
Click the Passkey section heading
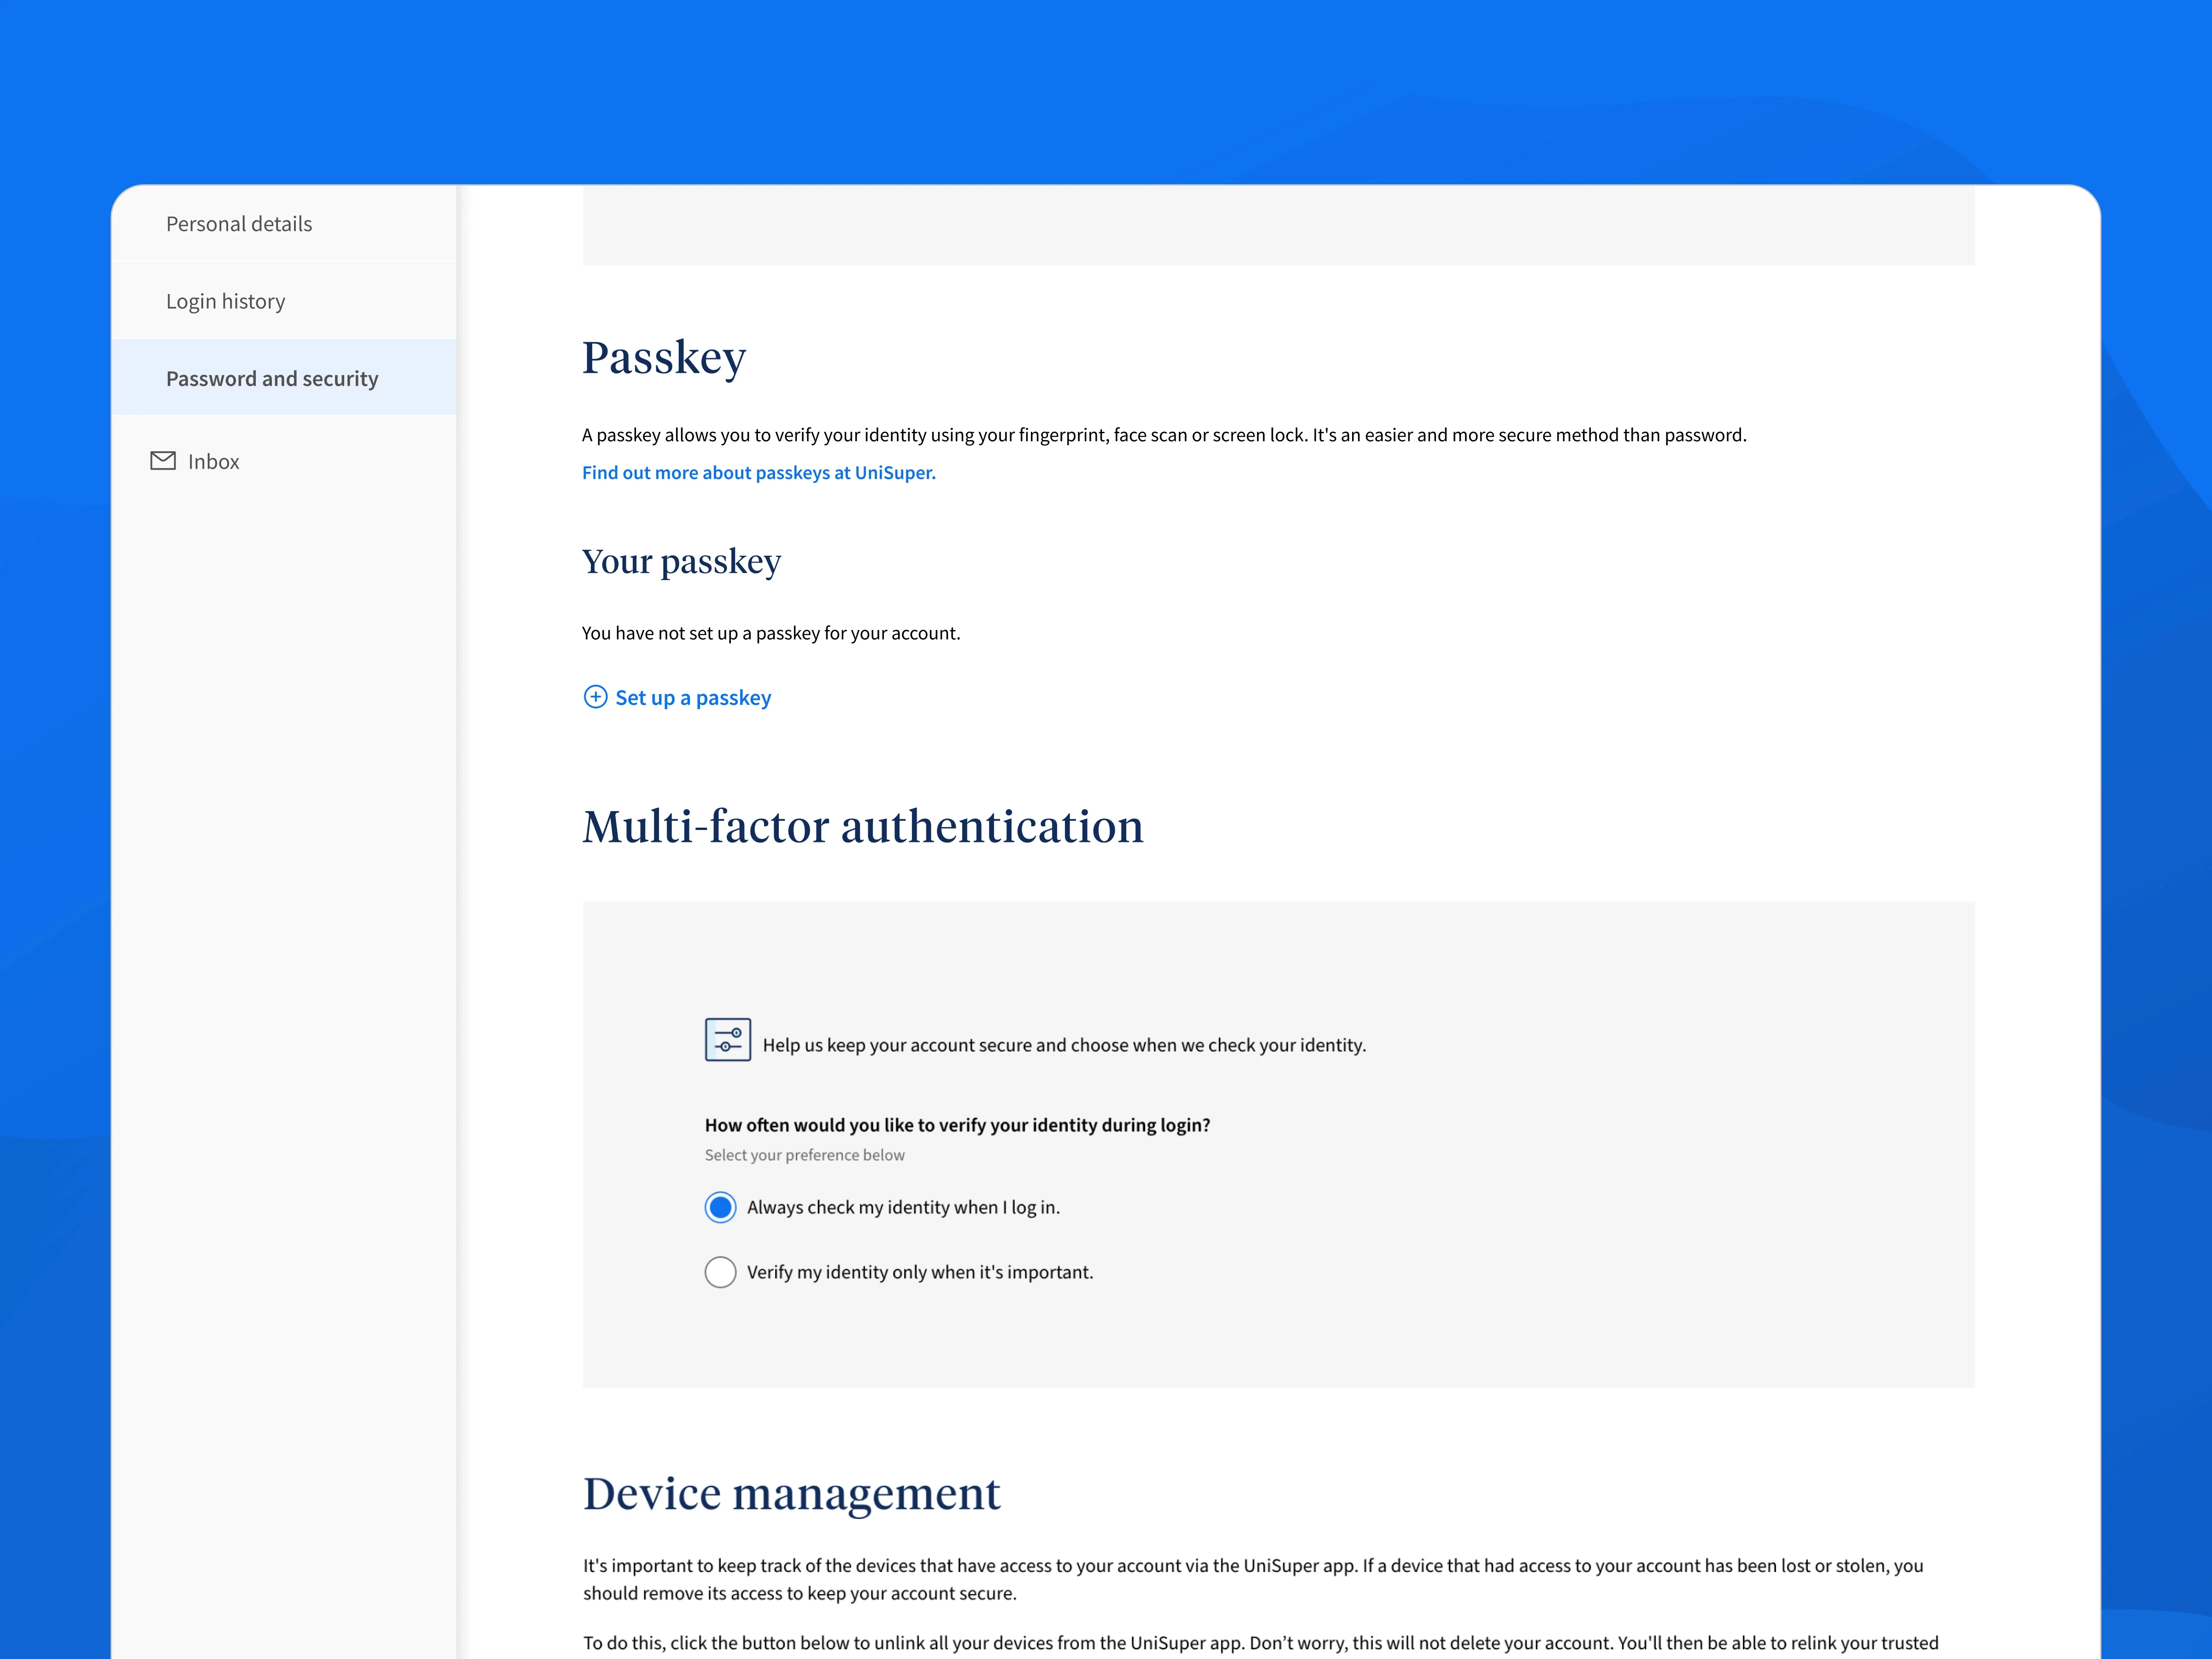(664, 359)
